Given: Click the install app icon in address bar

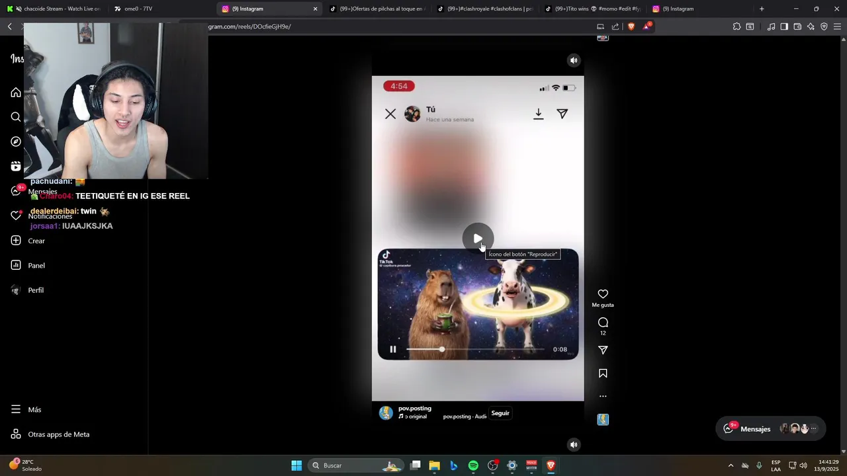Looking at the screenshot, I should point(600,26).
